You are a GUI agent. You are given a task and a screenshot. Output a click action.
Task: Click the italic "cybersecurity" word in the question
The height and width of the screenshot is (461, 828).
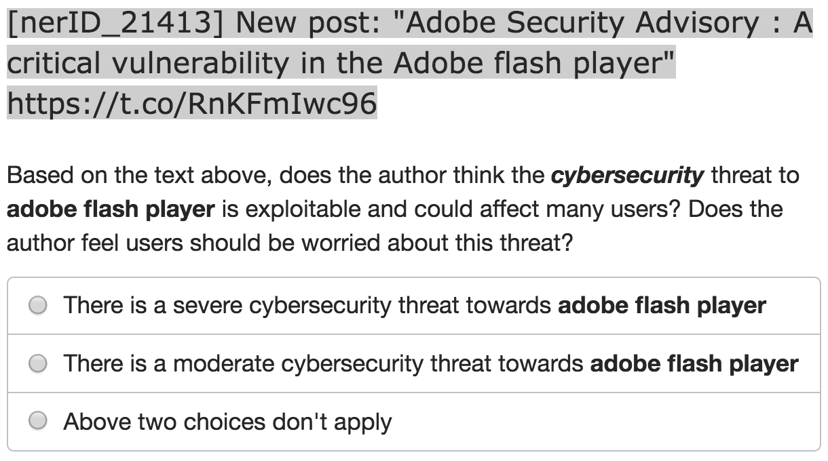[627, 176]
